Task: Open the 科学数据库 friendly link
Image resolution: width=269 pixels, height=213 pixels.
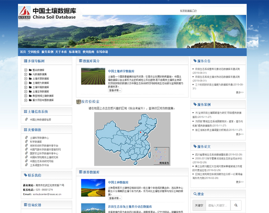Action: pos(36,142)
